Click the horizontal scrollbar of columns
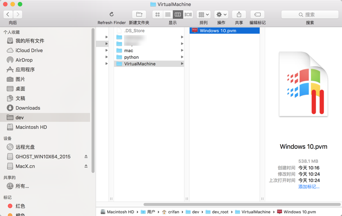This screenshot has width=342, height=216. tap(242, 204)
